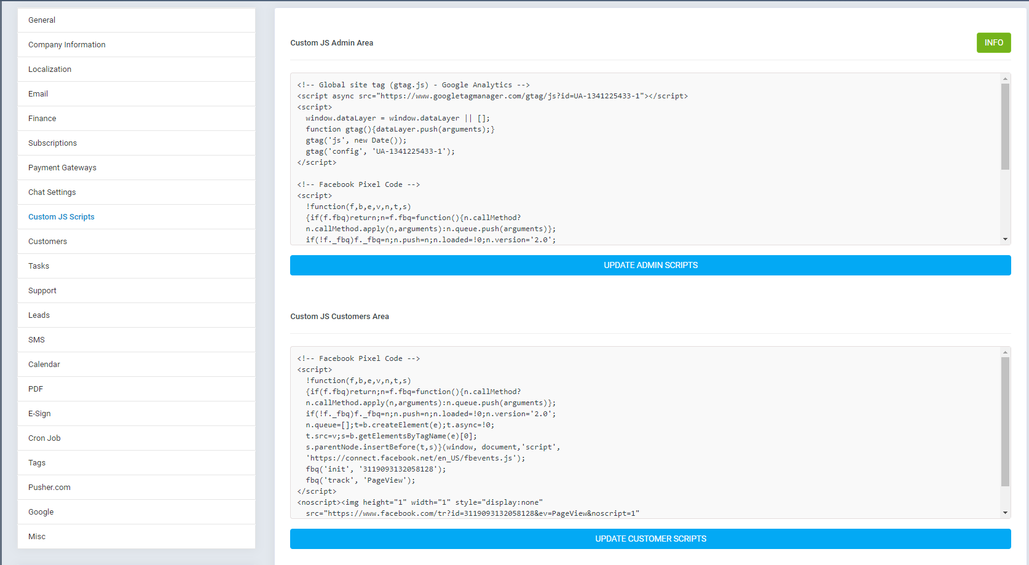Click UPDATE CUSTOMER SCRIPTS button
1029x565 pixels.
(x=650, y=539)
